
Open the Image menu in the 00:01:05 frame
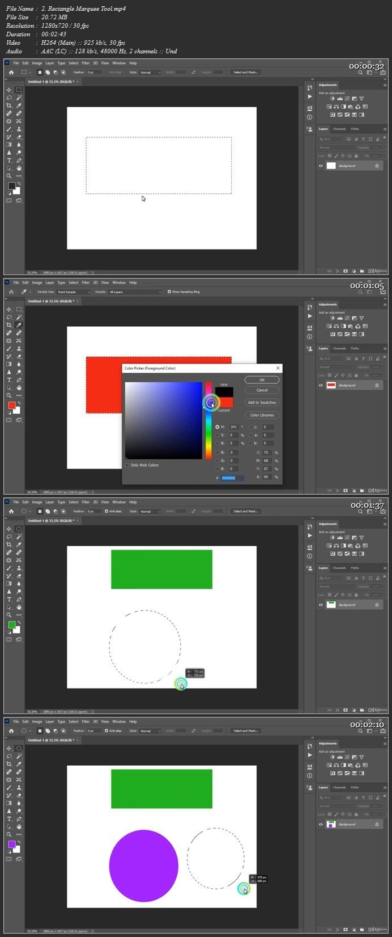(x=37, y=282)
